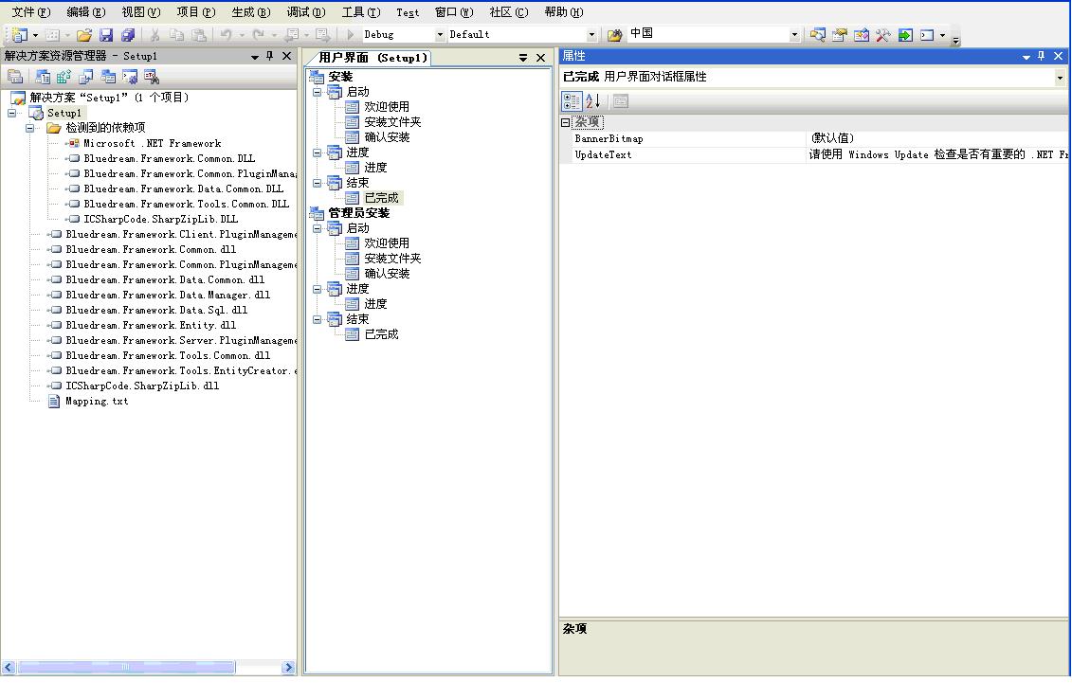Toggle Categorized view in the 属性 panel

point(571,100)
